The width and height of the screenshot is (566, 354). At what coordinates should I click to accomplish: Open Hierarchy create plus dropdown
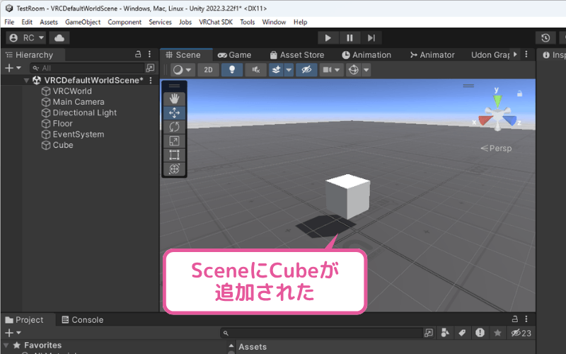coord(13,68)
